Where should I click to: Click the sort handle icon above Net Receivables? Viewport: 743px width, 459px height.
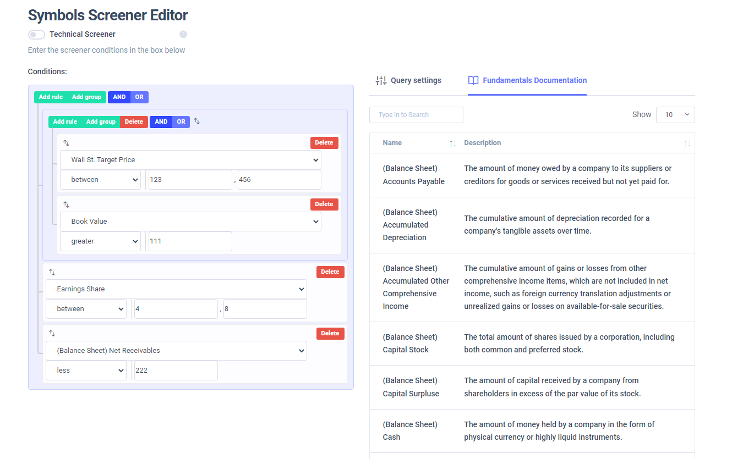[52, 333]
